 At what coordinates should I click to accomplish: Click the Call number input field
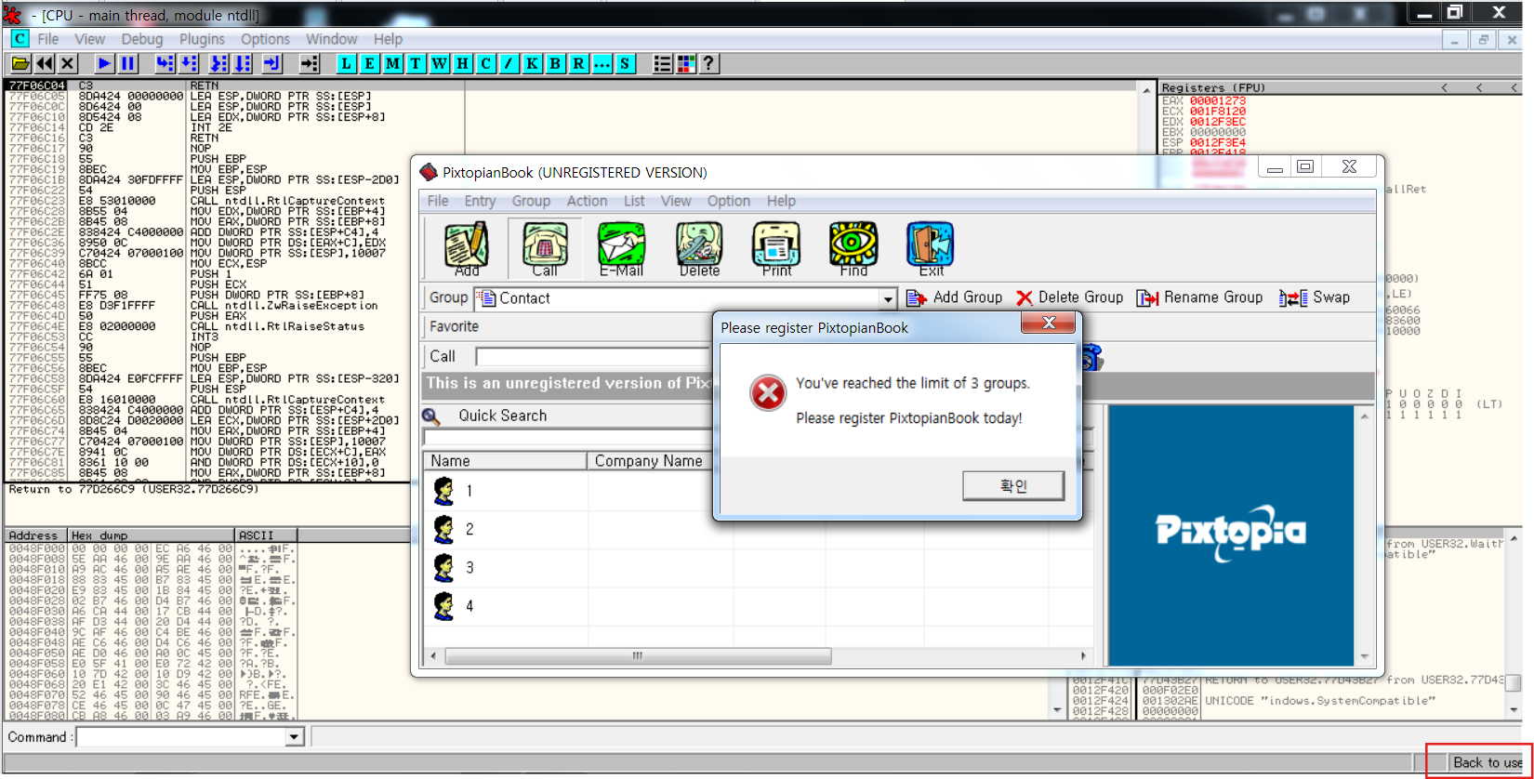tap(593, 357)
